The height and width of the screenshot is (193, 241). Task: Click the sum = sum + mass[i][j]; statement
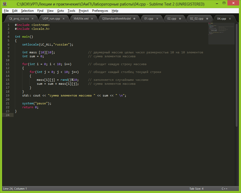point(58,84)
